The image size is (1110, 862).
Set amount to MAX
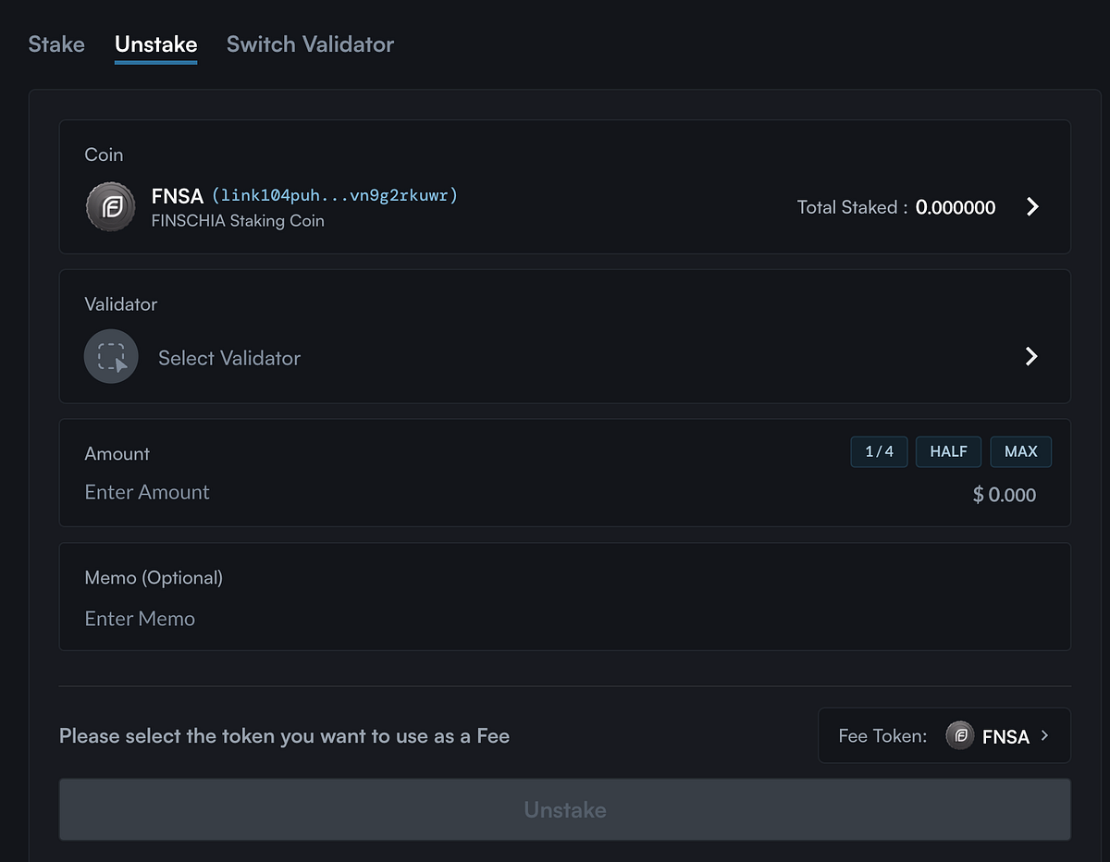pyautogui.click(x=1021, y=451)
